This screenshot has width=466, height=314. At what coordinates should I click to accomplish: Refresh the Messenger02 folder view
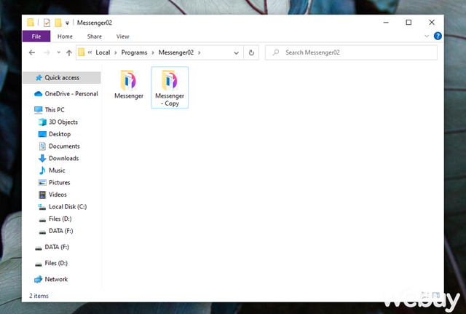pyautogui.click(x=251, y=52)
